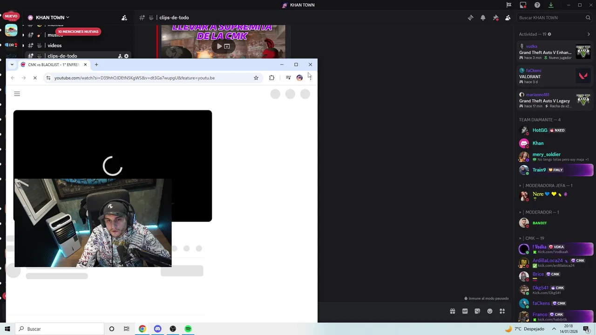The image size is (596, 335).
Task: Open Chrome tab search dropdown arrow
Action: coord(12,65)
